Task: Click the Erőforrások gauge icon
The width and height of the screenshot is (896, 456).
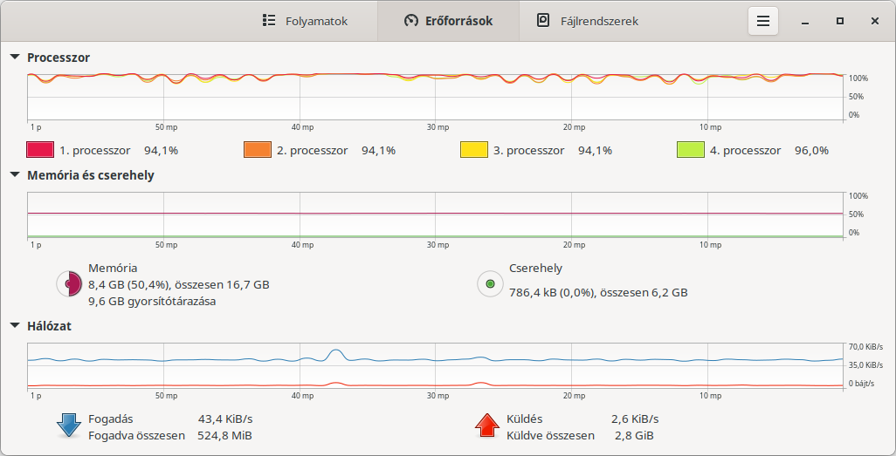Action: coord(410,21)
